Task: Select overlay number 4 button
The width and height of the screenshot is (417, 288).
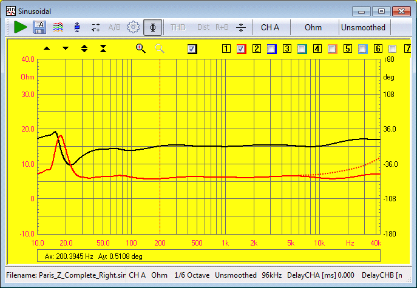Action: [317, 49]
